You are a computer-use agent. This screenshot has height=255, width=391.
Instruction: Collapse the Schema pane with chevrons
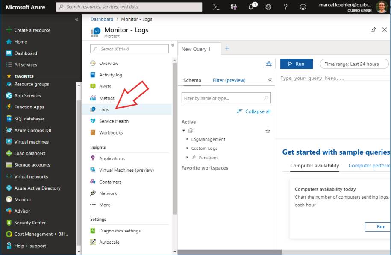(x=270, y=80)
